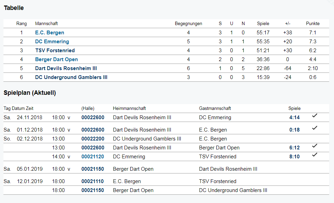View the 8:10 score details

294,157
